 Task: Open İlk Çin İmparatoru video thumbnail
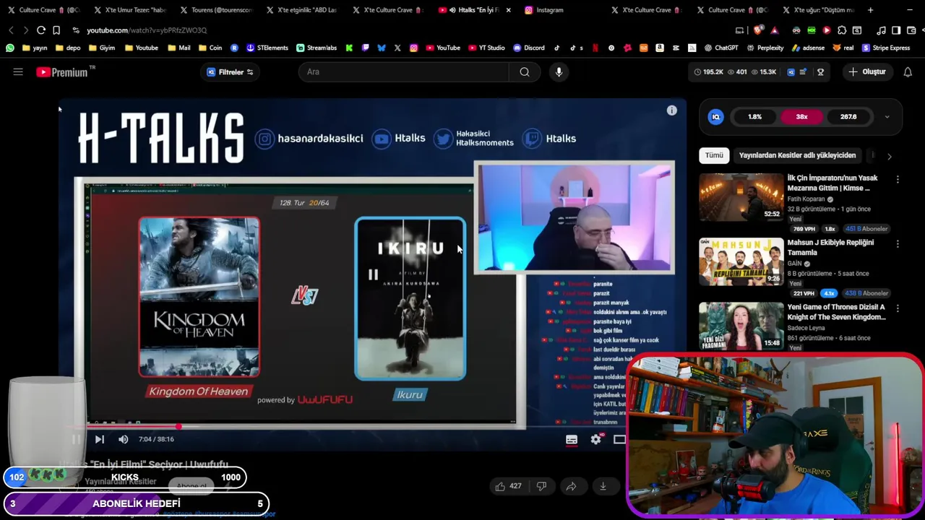pos(741,197)
